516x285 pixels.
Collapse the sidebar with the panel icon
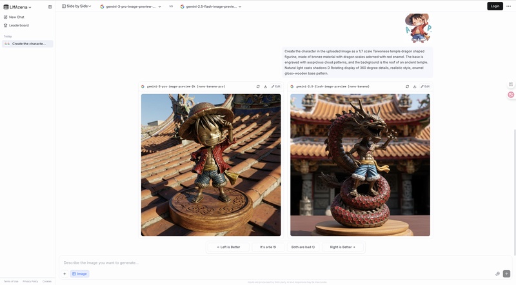pyautogui.click(x=50, y=7)
